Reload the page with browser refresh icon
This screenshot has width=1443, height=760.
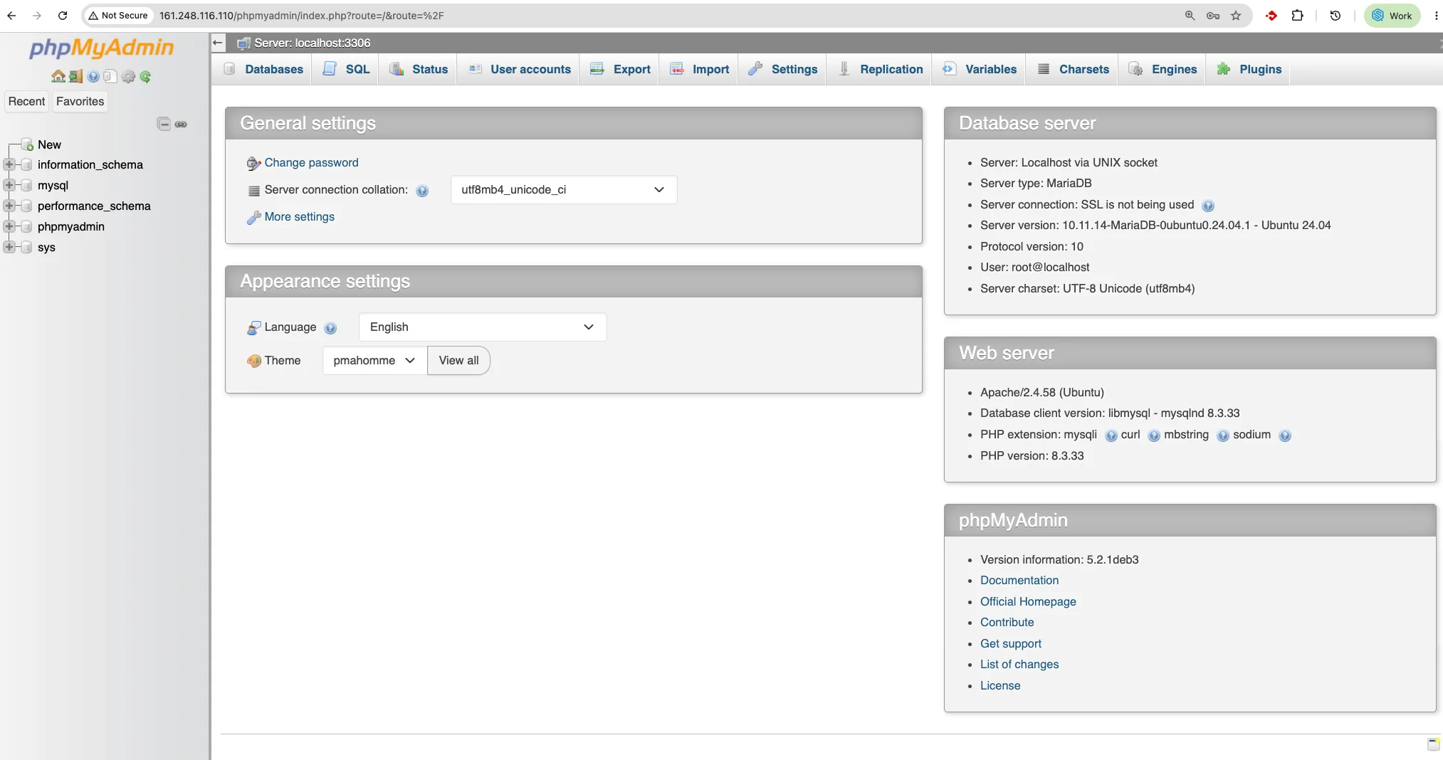63,15
